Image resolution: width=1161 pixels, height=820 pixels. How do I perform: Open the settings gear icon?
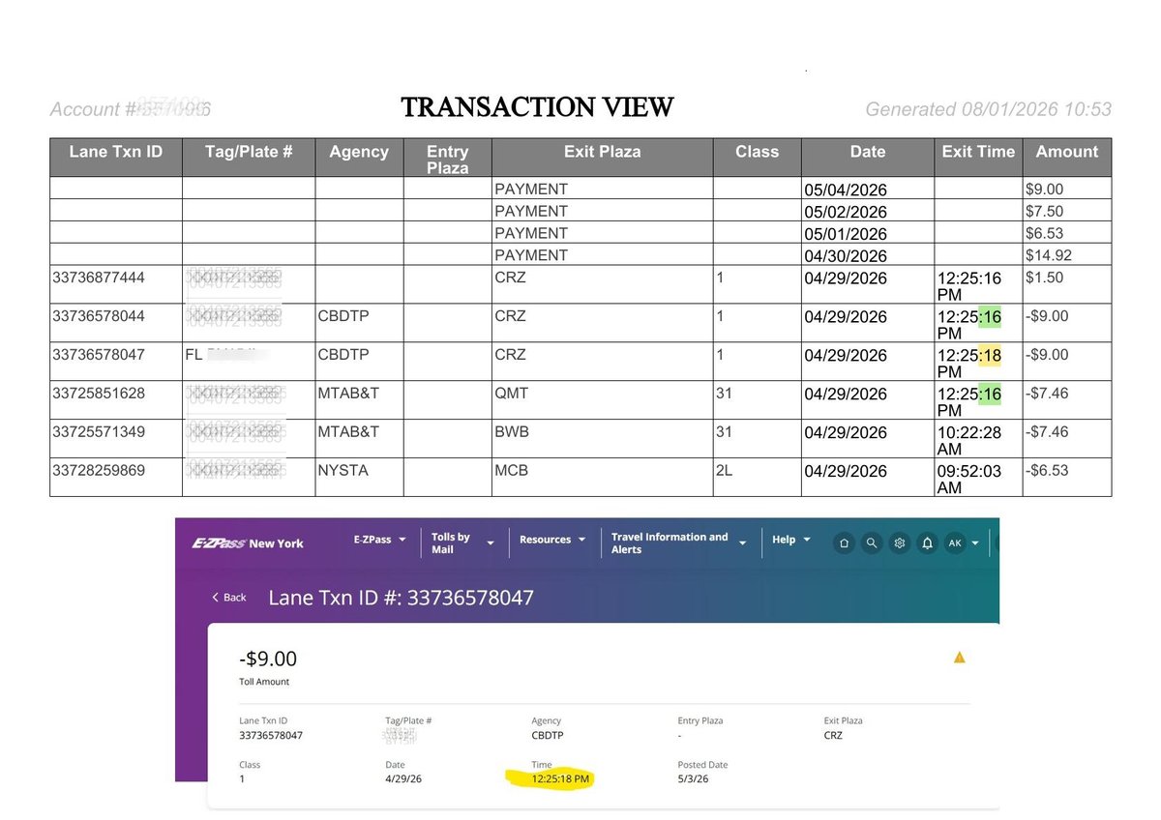[900, 543]
